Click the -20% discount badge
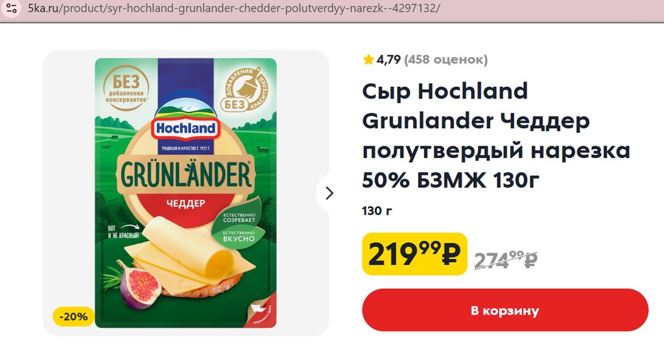This screenshot has width=664, height=344. tap(74, 317)
